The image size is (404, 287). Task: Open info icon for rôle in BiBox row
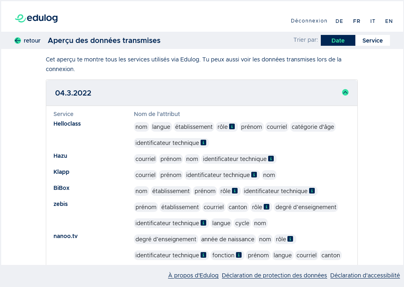[235, 191]
